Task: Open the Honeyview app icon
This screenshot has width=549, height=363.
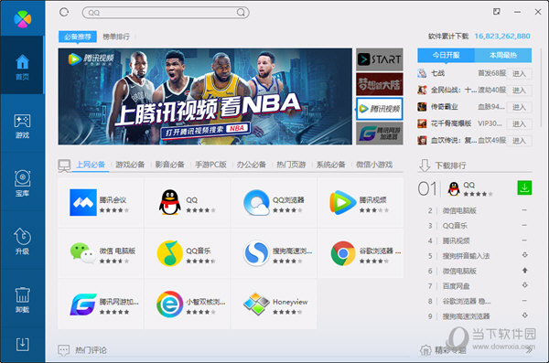Action: coord(256,304)
